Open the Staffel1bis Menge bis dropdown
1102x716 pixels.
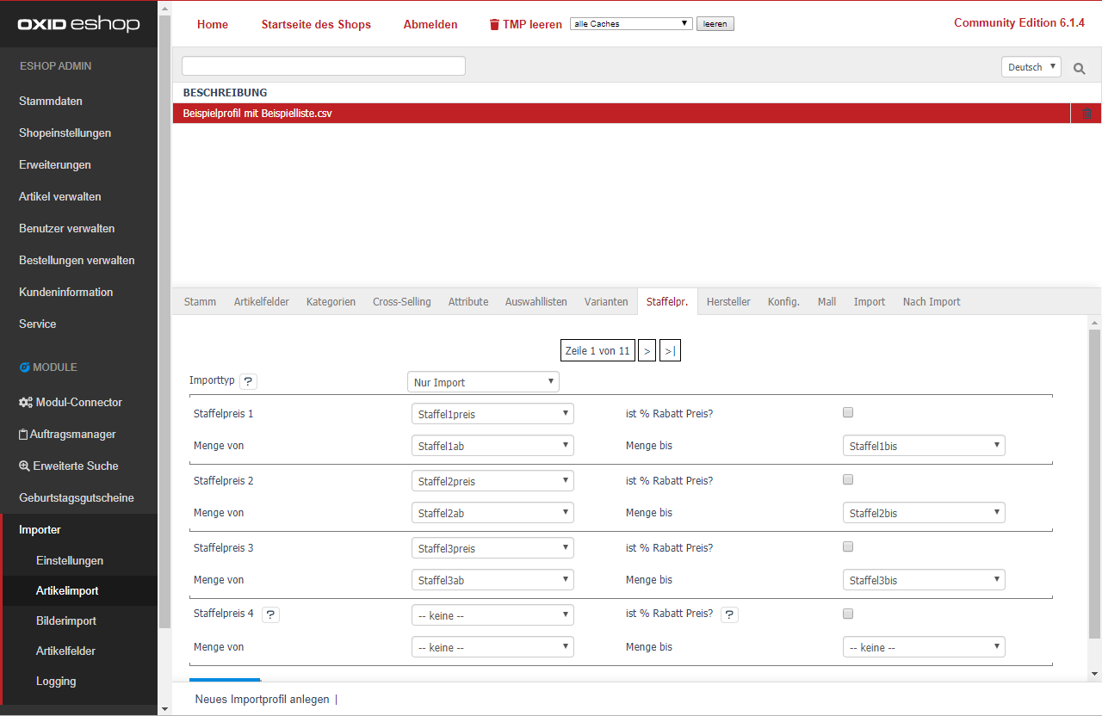coord(923,446)
